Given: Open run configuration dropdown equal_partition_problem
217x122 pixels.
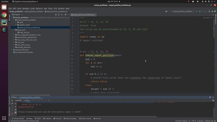Looking at the screenshot, I should (182, 12).
